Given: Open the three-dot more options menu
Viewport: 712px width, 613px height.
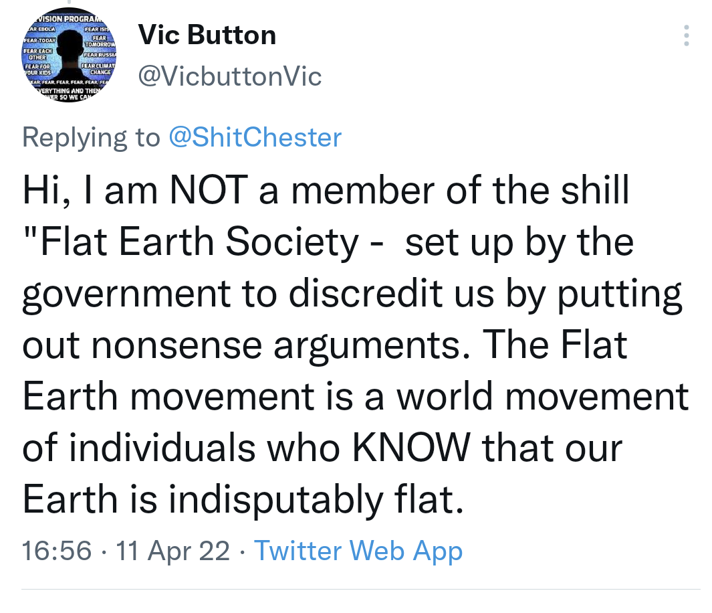Looking at the screenshot, I should coord(687,35).
